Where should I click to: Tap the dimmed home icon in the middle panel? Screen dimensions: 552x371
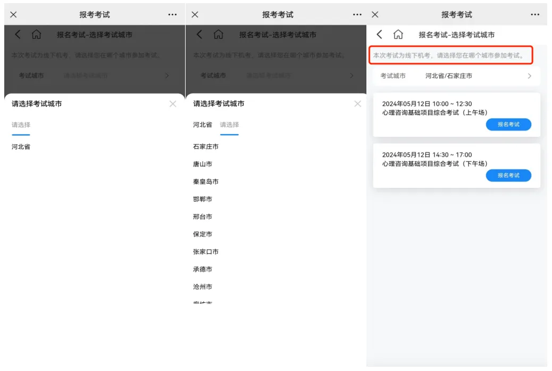point(219,35)
